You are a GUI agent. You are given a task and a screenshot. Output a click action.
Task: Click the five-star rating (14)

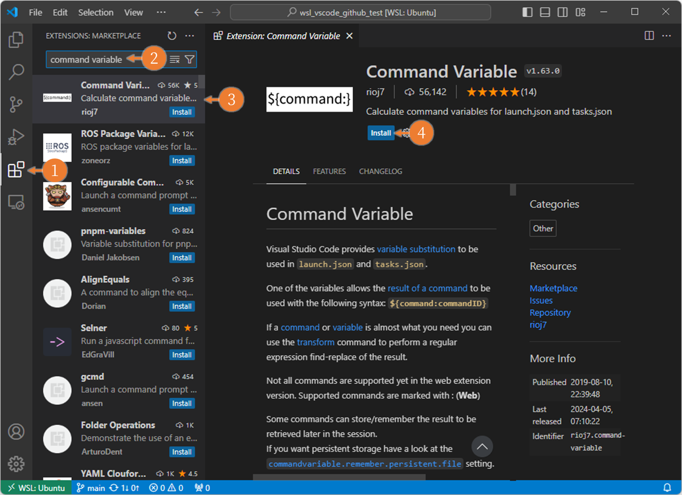pos(501,92)
